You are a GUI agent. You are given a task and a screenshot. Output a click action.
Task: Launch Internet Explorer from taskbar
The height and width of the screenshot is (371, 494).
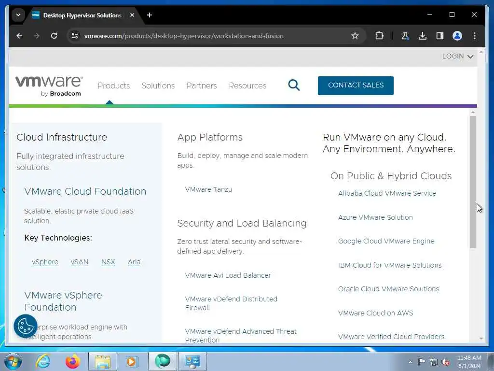(43, 361)
